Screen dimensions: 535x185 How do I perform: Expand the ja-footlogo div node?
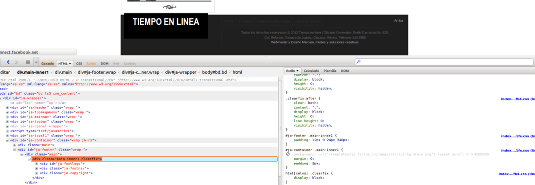(x=36, y=164)
